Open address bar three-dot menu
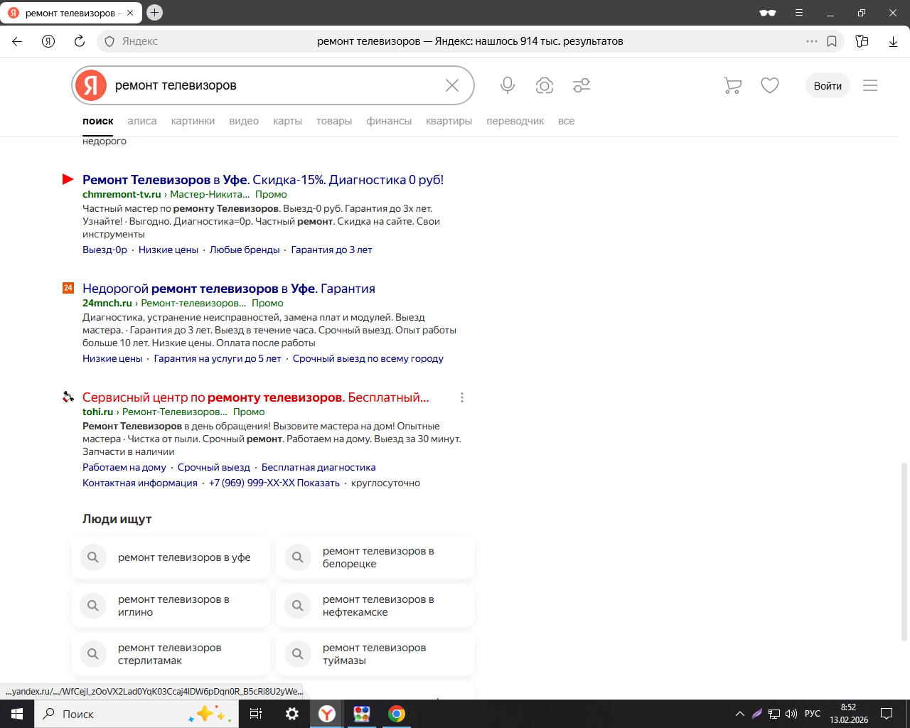Screen dimensions: 910x728 pyautogui.click(x=812, y=41)
